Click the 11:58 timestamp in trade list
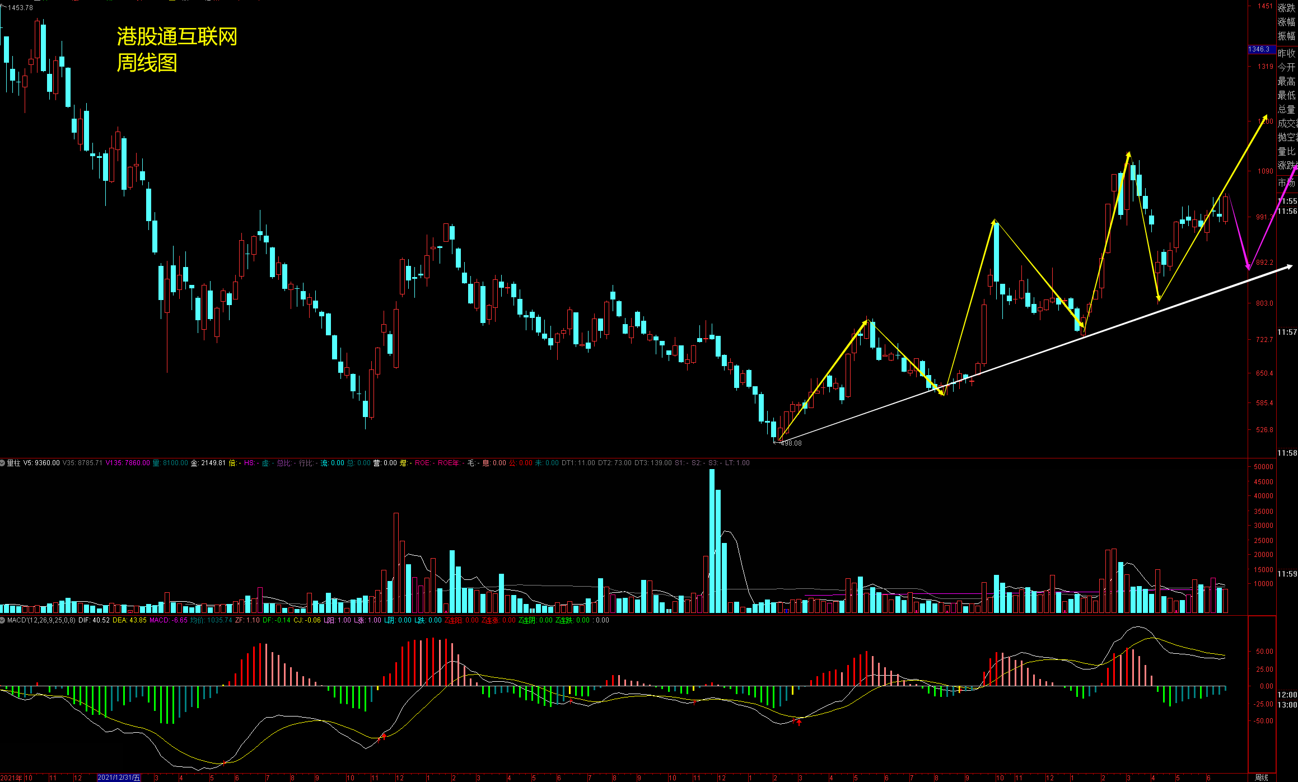This screenshot has height=782, width=1298. [1287, 452]
